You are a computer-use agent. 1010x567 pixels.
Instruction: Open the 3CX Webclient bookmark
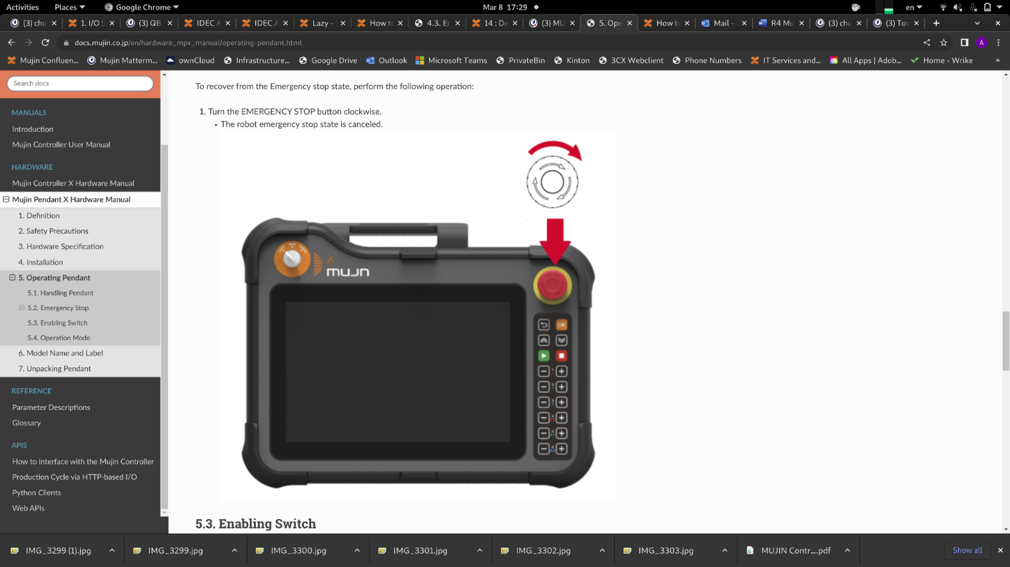tap(631, 61)
